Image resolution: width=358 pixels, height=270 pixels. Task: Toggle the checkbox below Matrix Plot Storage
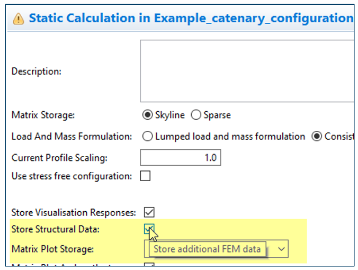pyautogui.click(x=149, y=265)
